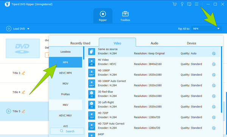The image size is (227, 137).
Task: Open settings gear for HD 720P Auto Correct
Action: (x=214, y=128)
